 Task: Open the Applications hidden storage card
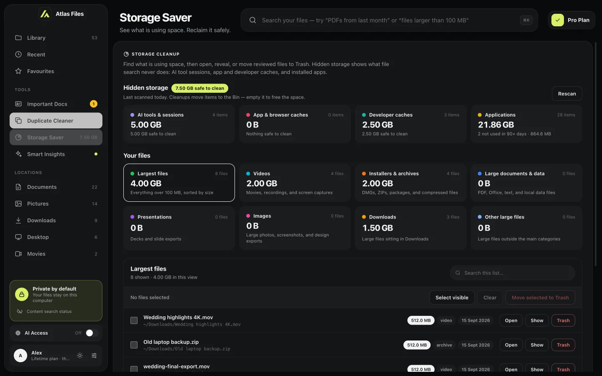tap(526, 124)
